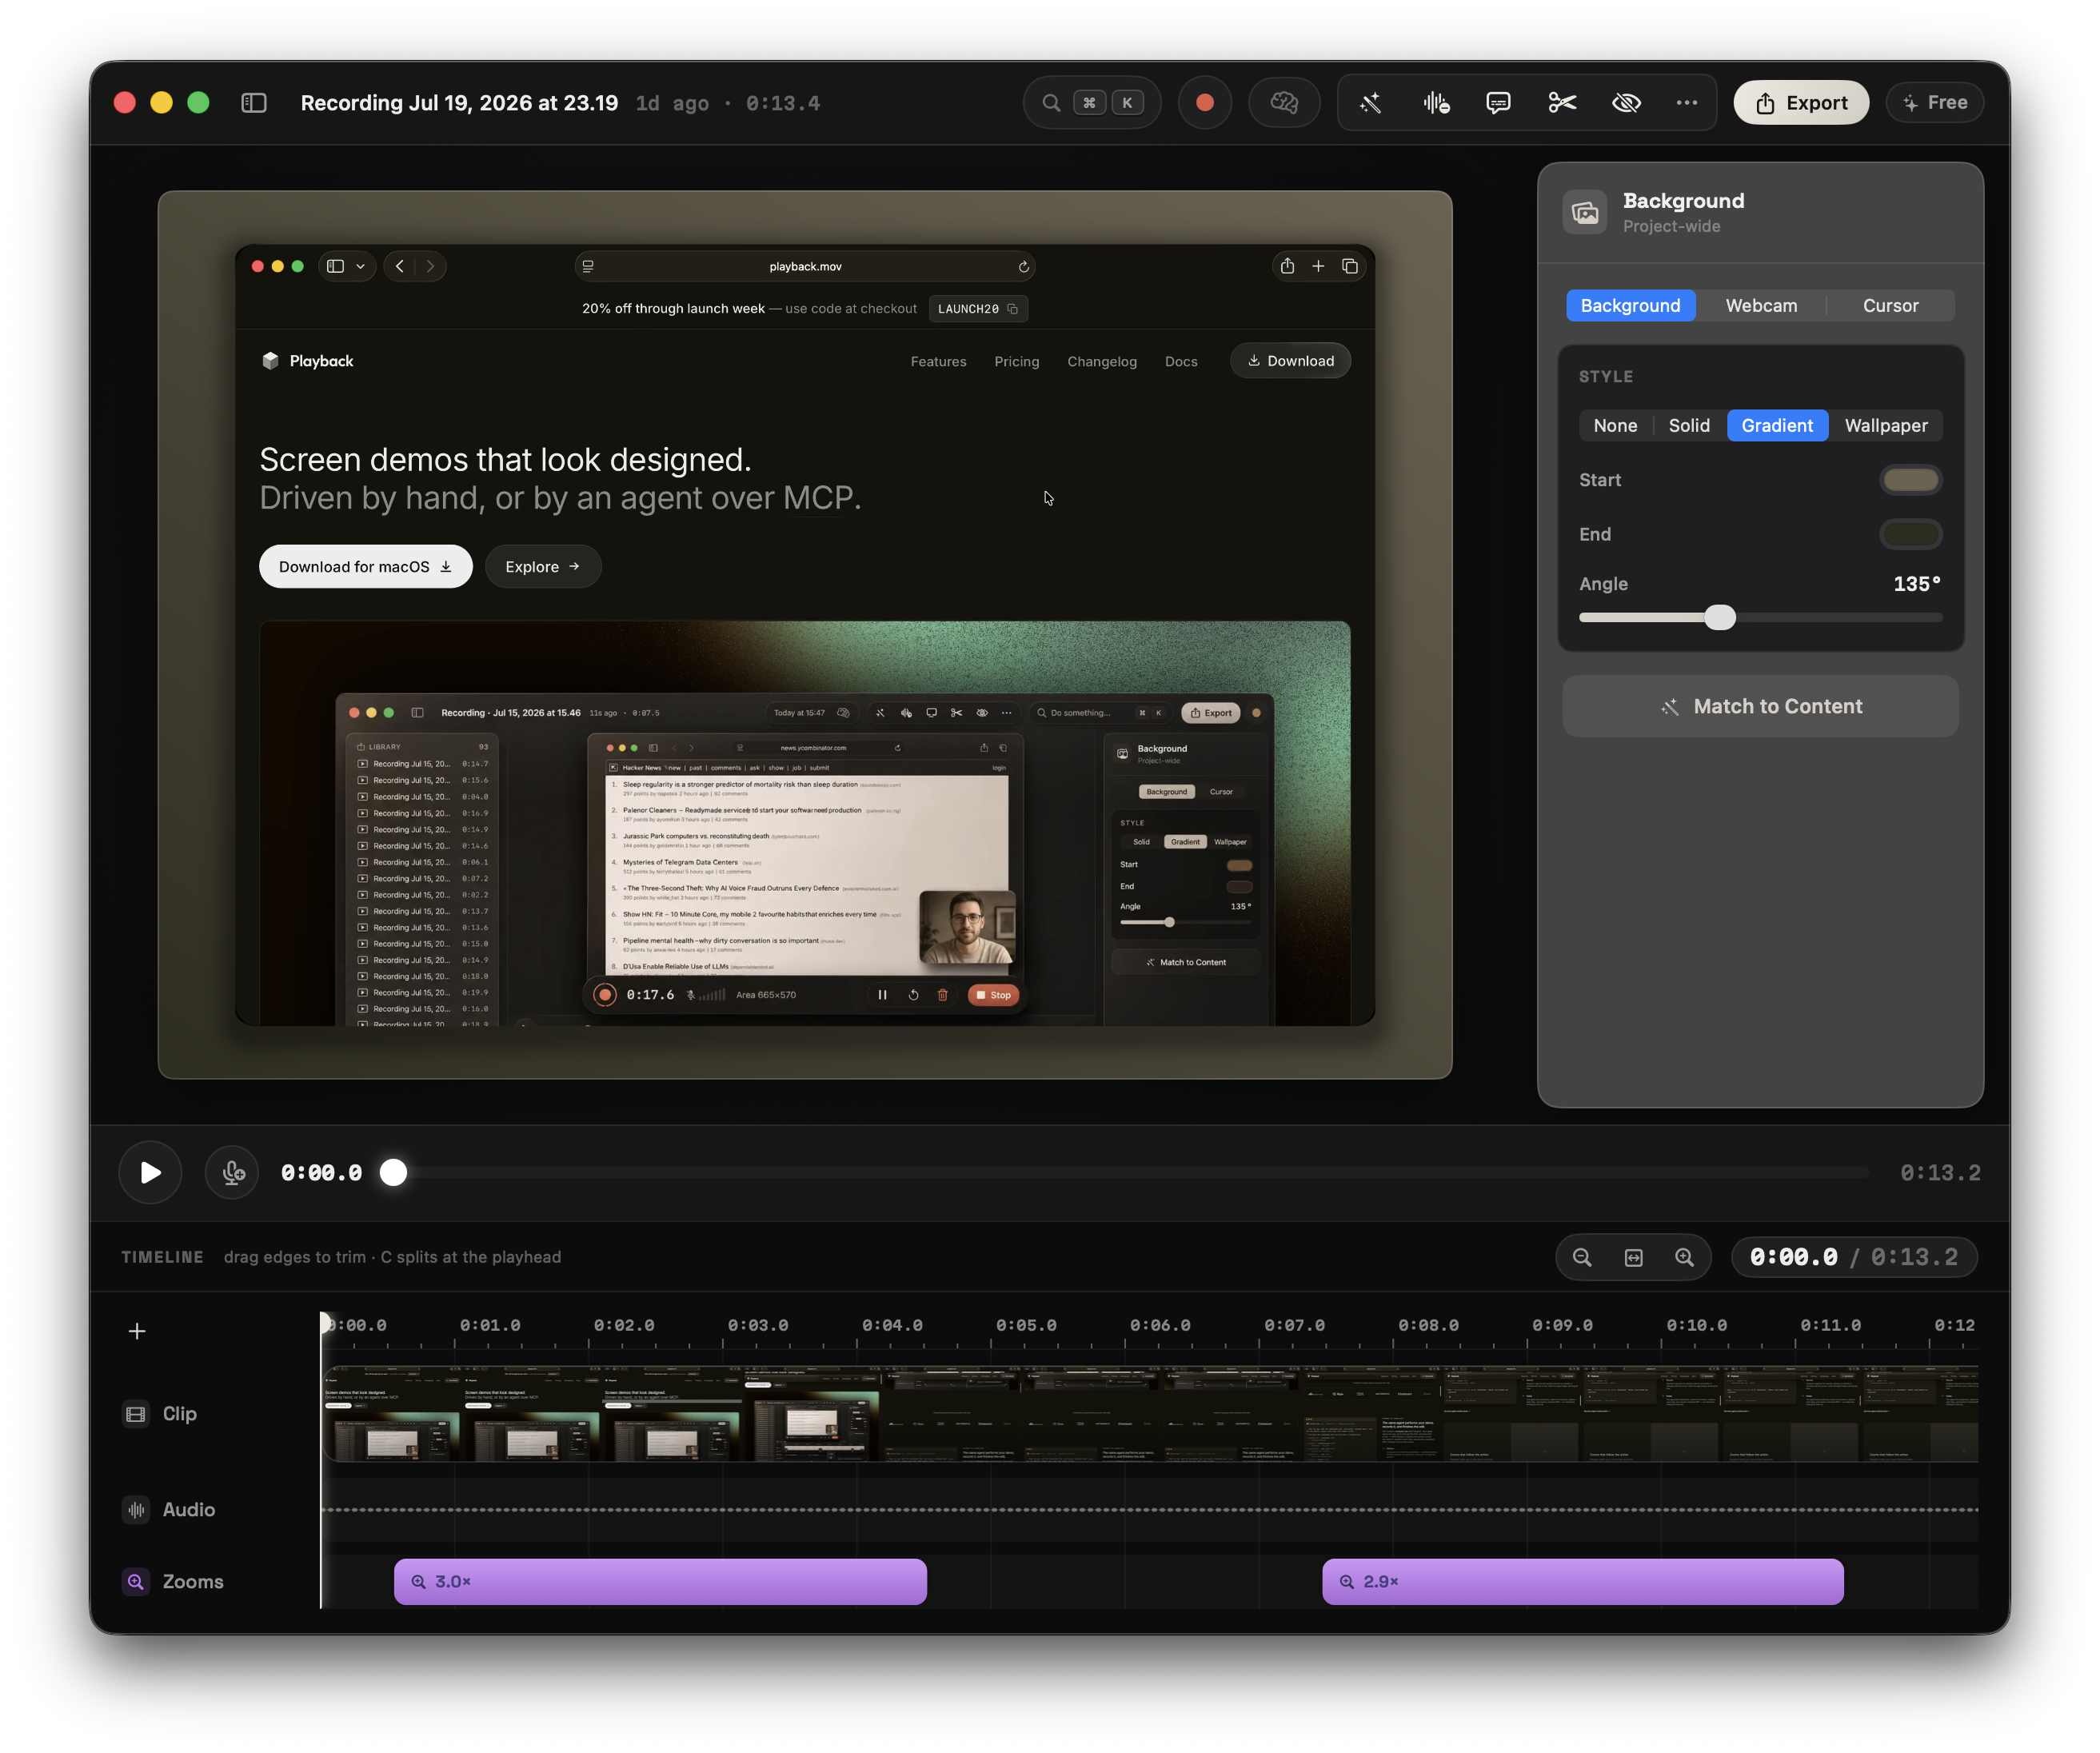This screenshot has height=1753, width=2100.
Task: Click the Features nav link in the preview
Action: (x=938, y=362)
